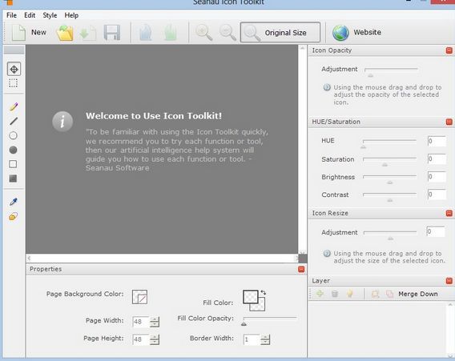Select the rectangular selection tool
Image resolution: width=455 pixels, height=361 pixels.
pos(13,83)
